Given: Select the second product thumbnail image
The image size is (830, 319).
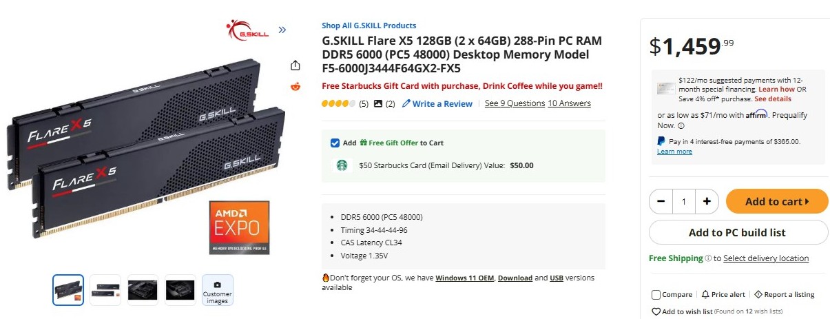Looking at the screenshot, I should tap(105, 290).
